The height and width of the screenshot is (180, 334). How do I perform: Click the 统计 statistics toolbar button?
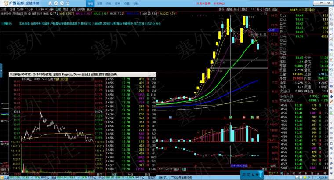pyautogui.click(x=236, y=9)
